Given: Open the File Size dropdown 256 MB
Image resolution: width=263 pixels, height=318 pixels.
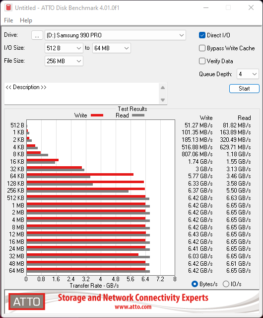Looking at the screenshot, I should 64,61.
